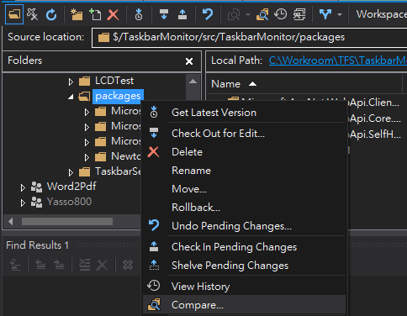Select the LCDTest folder
Viewport: 407px width, 316px height.
pyautogui.click(x=114, y=81)
